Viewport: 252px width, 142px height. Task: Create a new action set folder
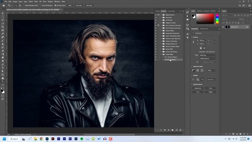[x=172, y=130]
